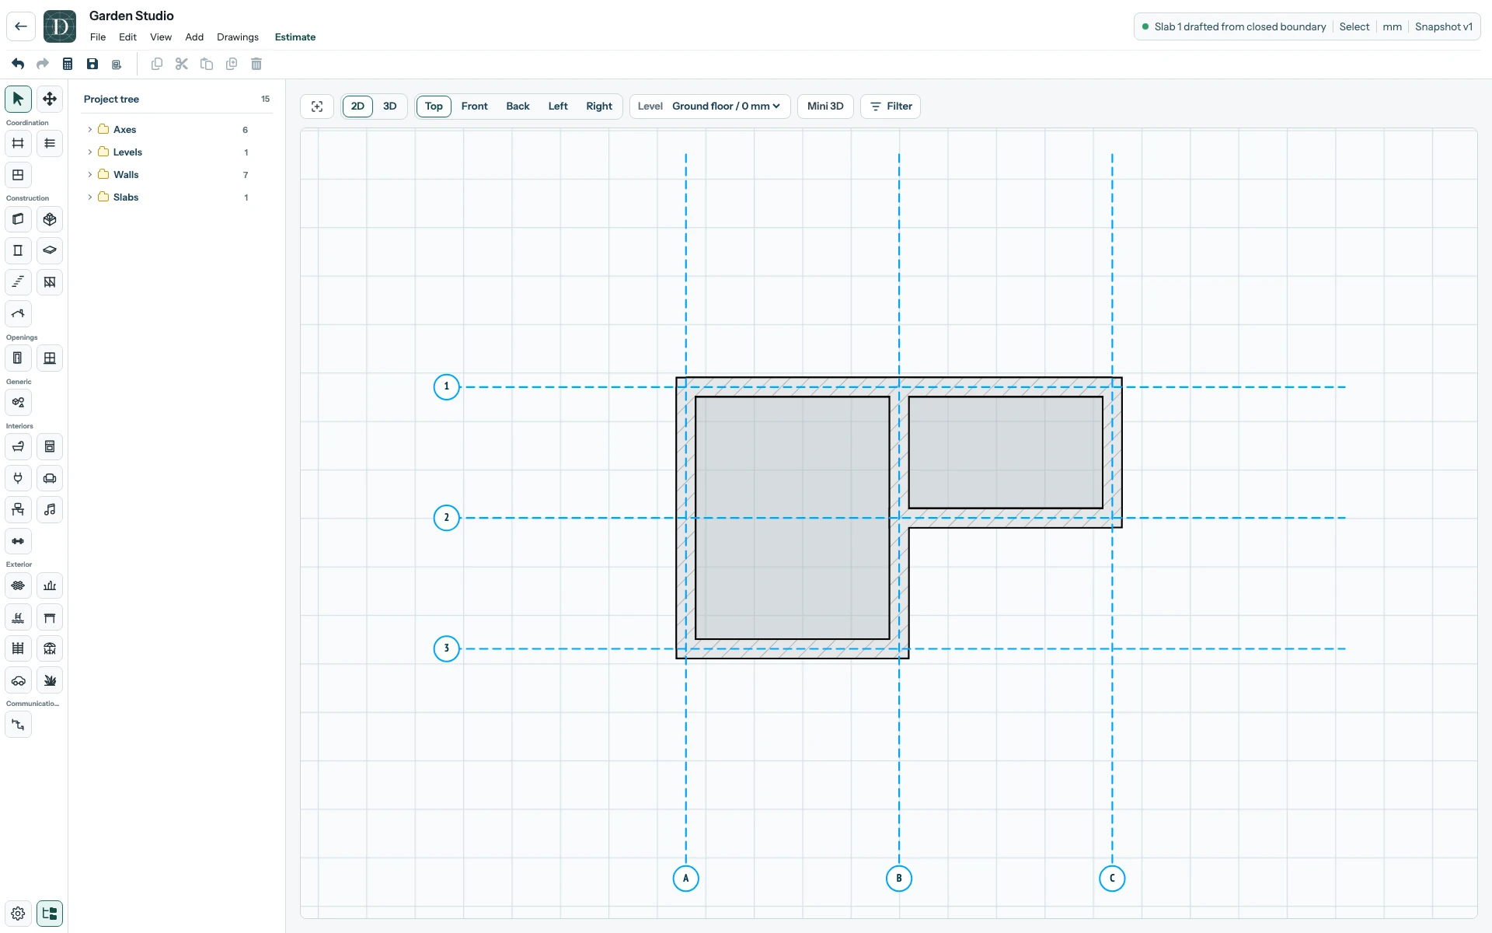
Task: Click the fit-to-view focus icon
Action: click(x=317, y=107)
